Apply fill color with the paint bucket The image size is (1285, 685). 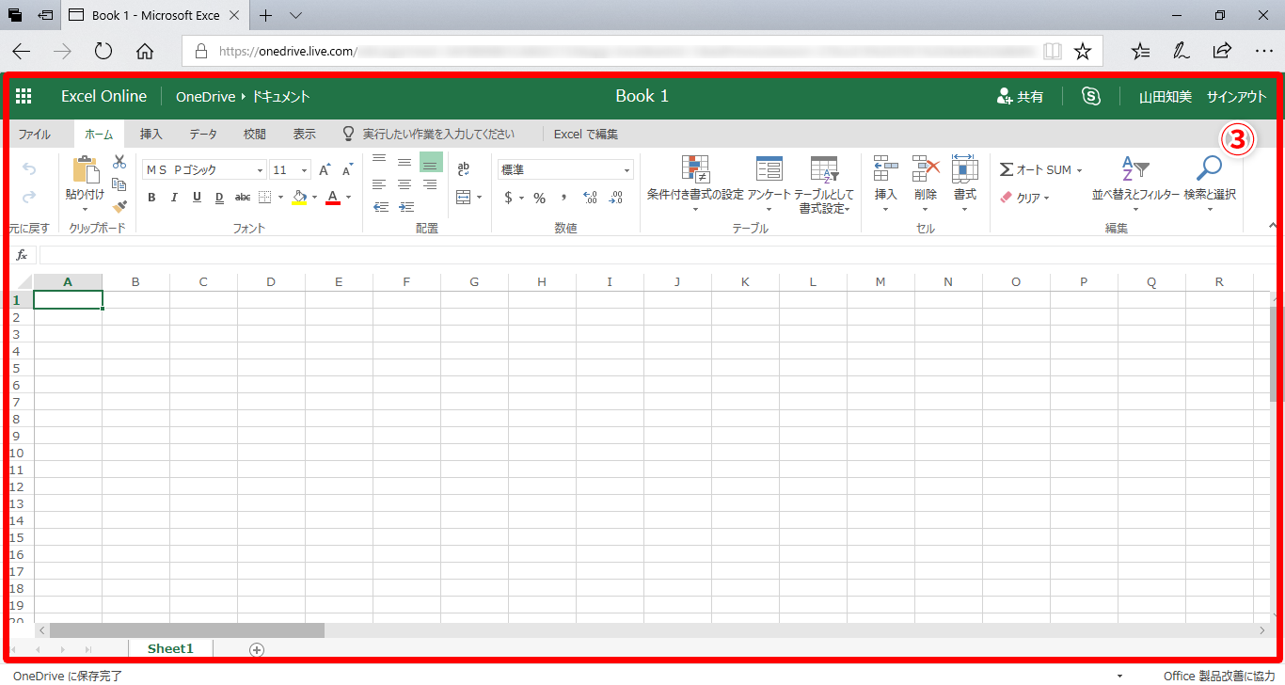[299, 198]
